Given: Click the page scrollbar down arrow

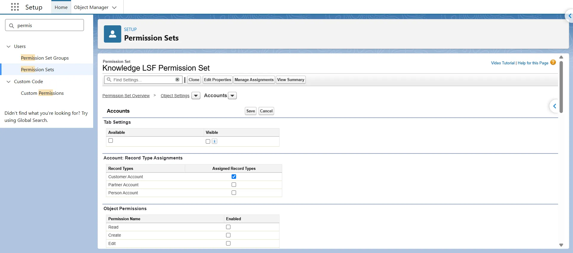Looking at the screenshot, I should [561, 245].
